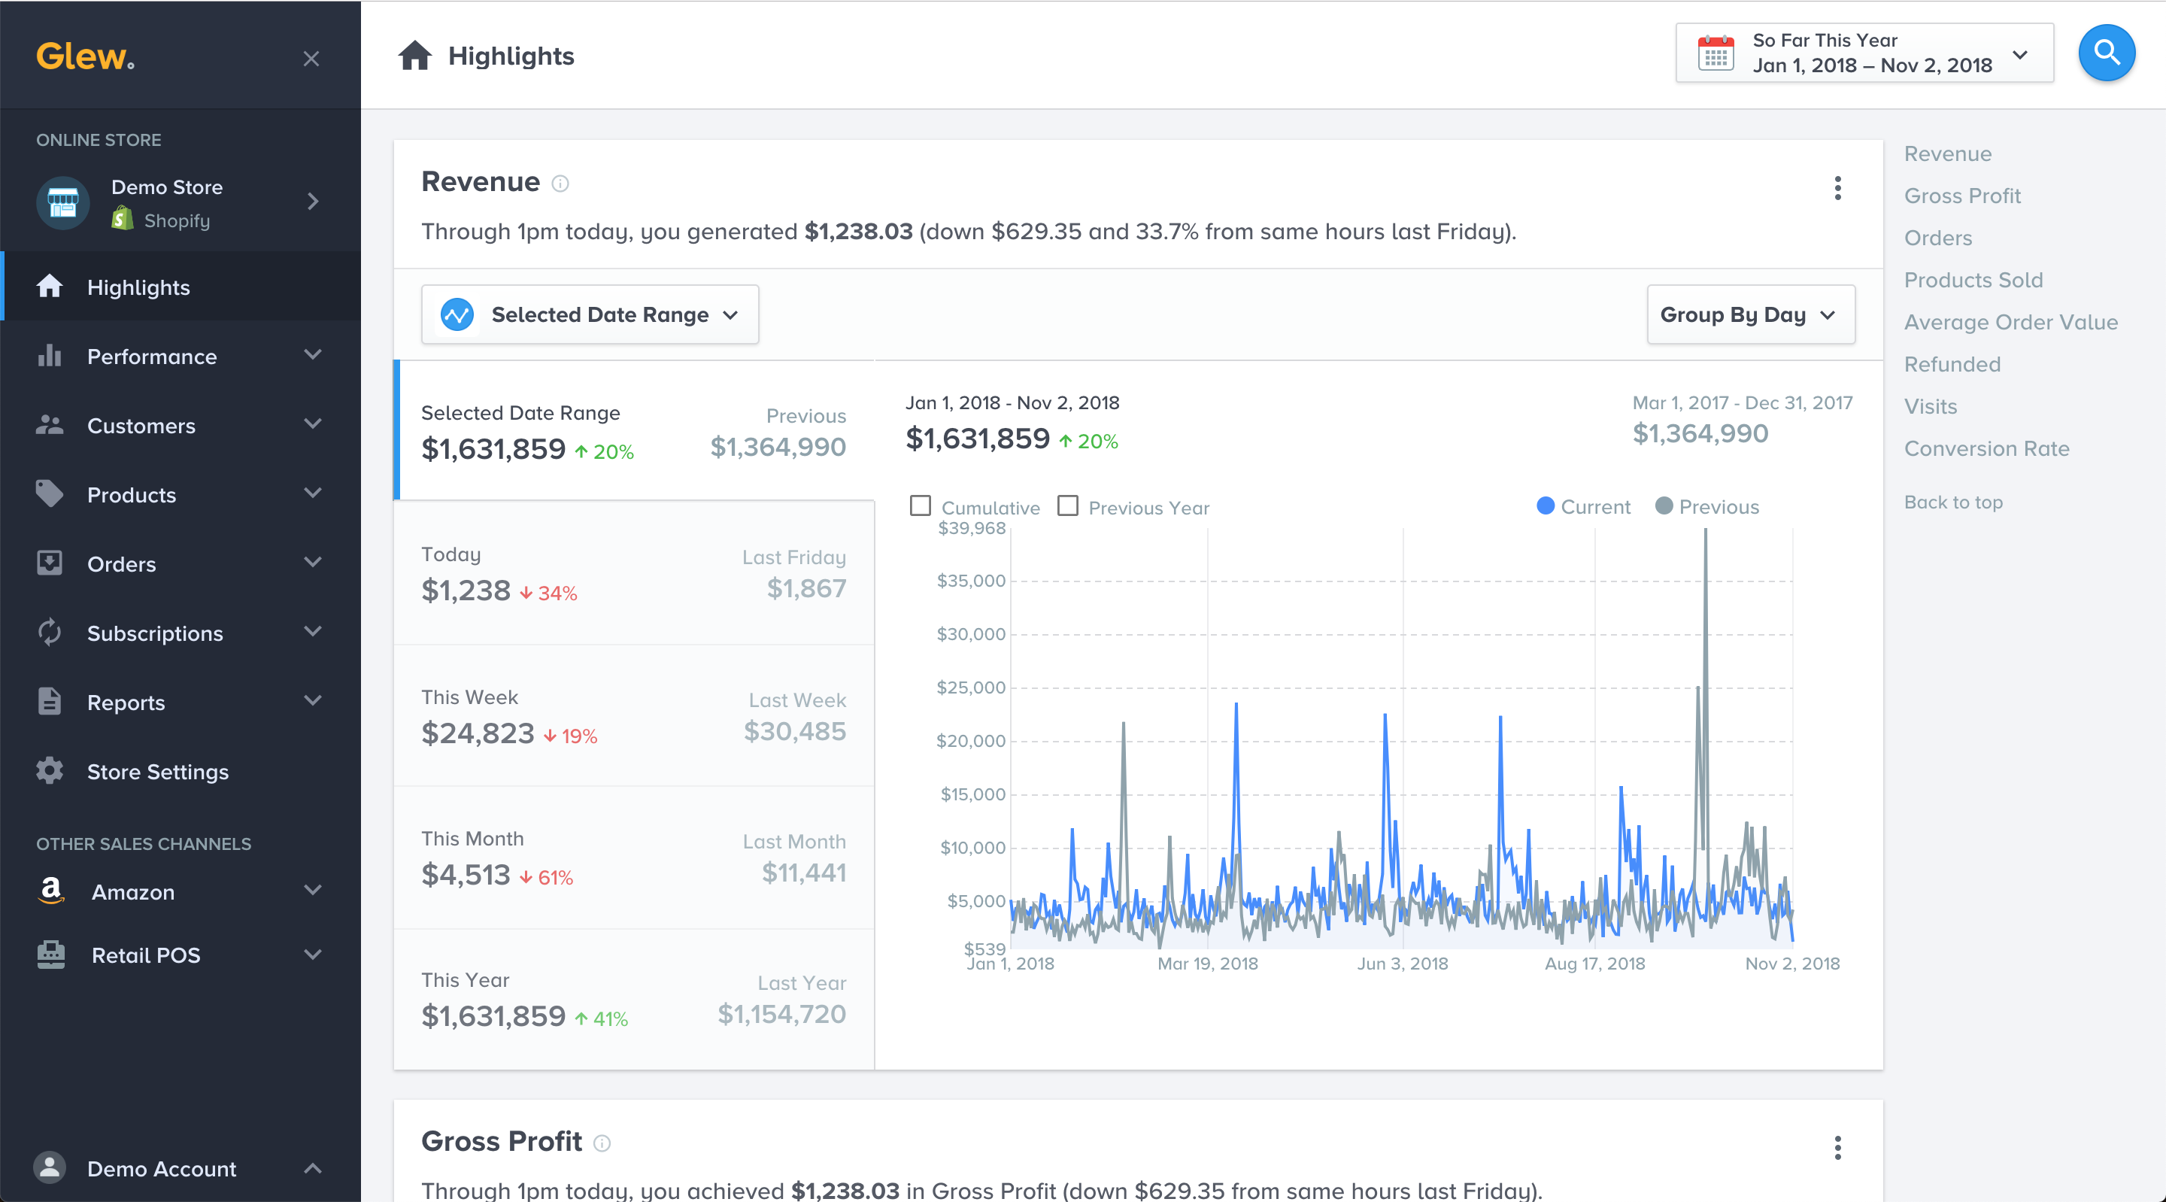Image resolution: width=2166 pixels, height=1202 pixels.
Task: Open the So Far This Year date picker
Action: (x=1864, y=53)
